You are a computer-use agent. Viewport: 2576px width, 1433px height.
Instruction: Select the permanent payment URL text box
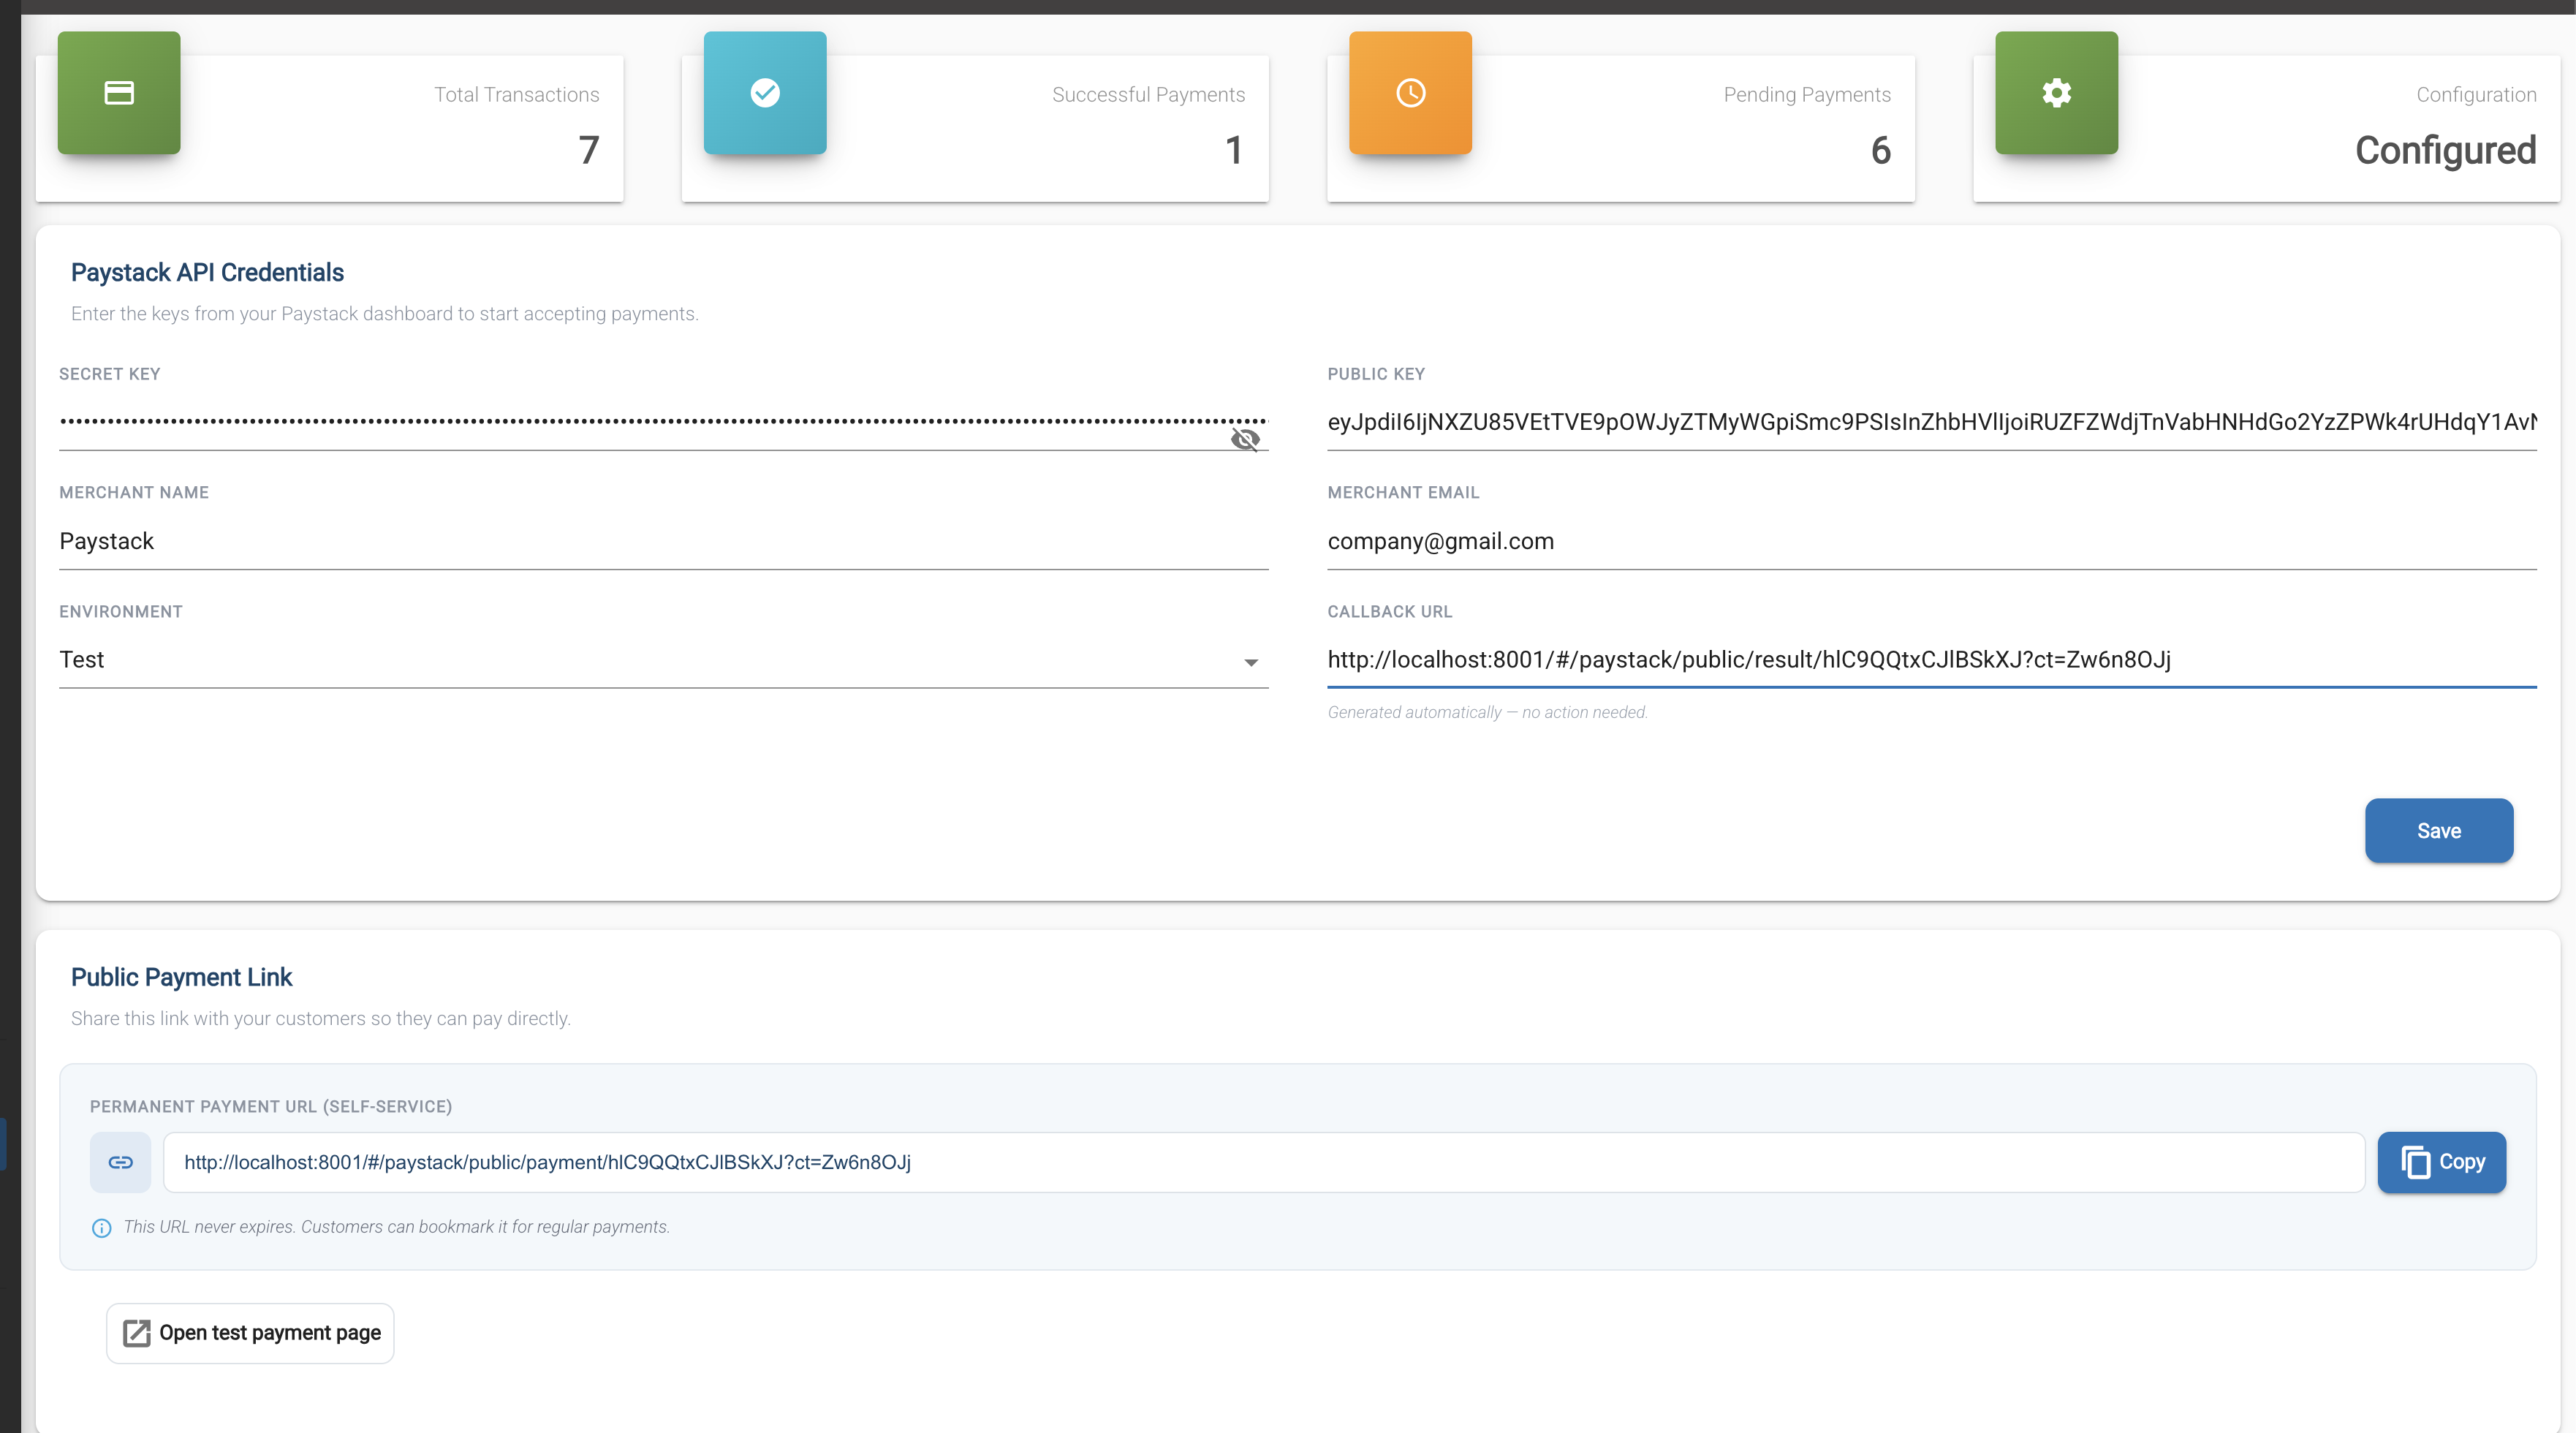[1264, 1162]
